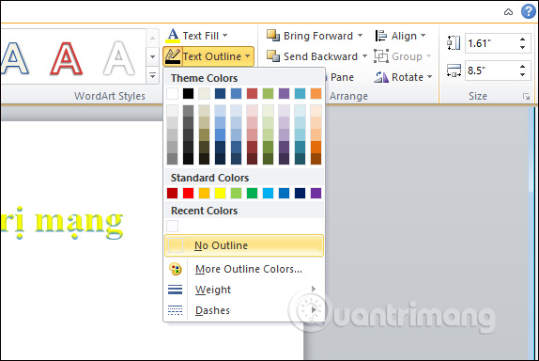Increase shape width with up stepper
Viewport: 539px width, 361px height.
coord(522,66)
